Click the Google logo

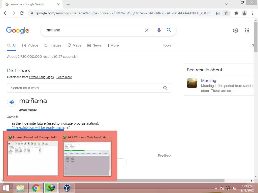tap(18, 30)
